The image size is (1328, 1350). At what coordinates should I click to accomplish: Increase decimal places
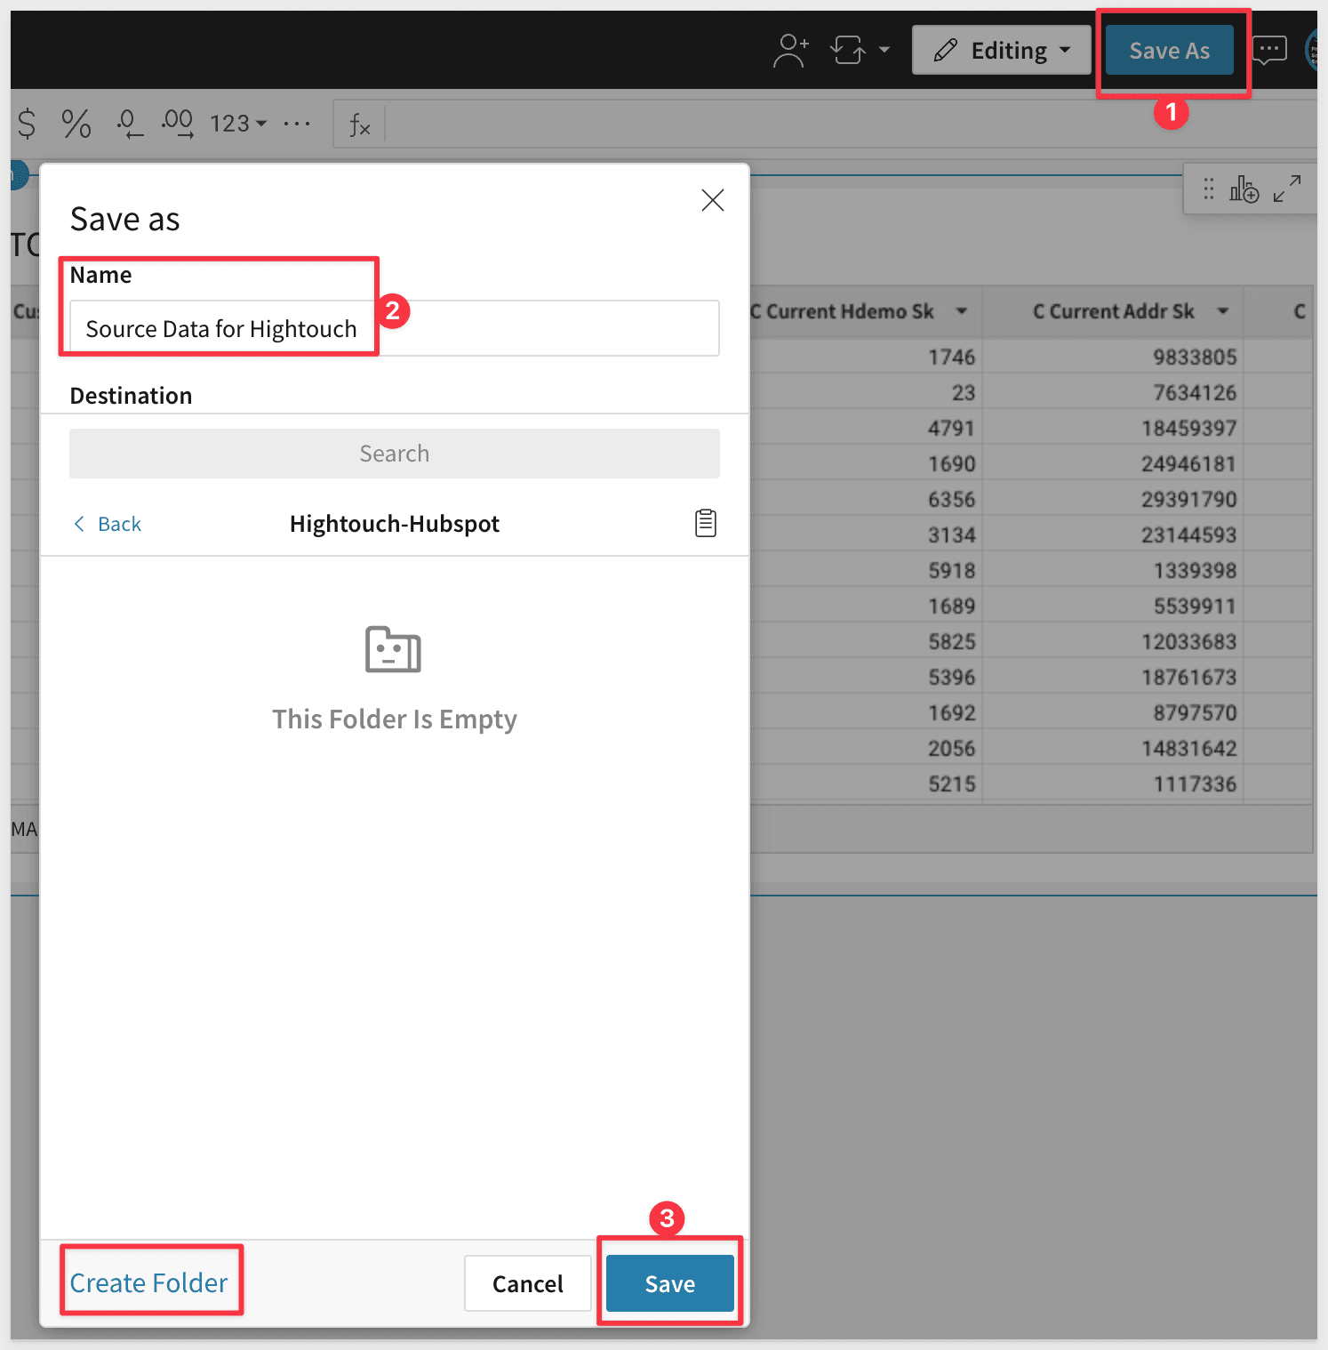pos(177,124)
